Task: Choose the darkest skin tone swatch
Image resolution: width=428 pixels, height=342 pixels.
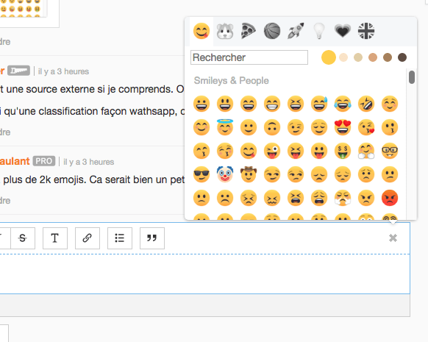Action: click(402, 57)
